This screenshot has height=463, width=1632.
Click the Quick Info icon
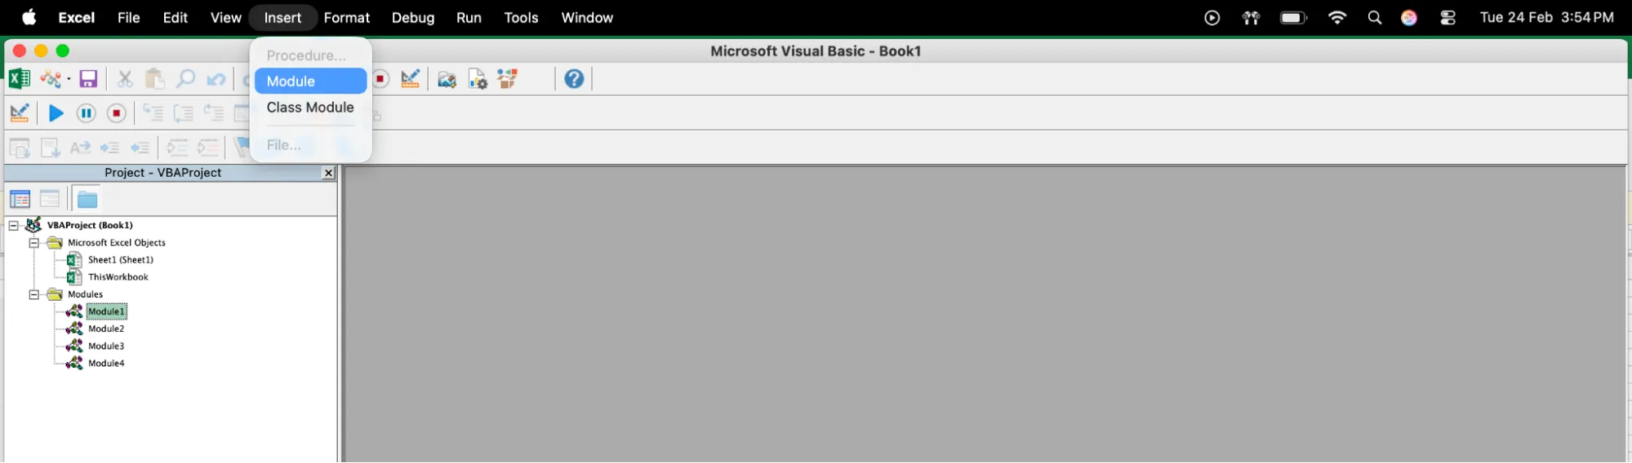[x=80, y=148]
